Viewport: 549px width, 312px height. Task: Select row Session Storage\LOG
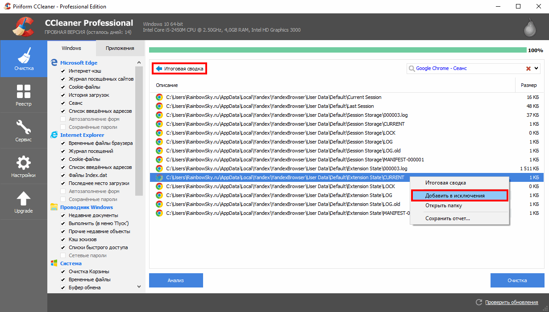[x=347, y=142]
